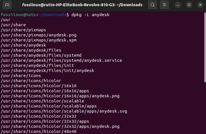
Task: Click the line ending 'scalable/apps/anydesk.svg'
Action: point(64,111)
